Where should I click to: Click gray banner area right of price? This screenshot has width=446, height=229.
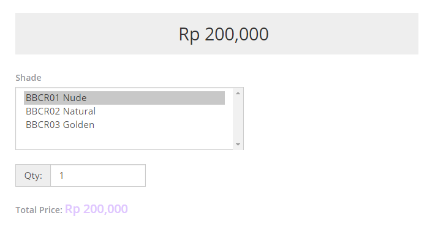344,34
